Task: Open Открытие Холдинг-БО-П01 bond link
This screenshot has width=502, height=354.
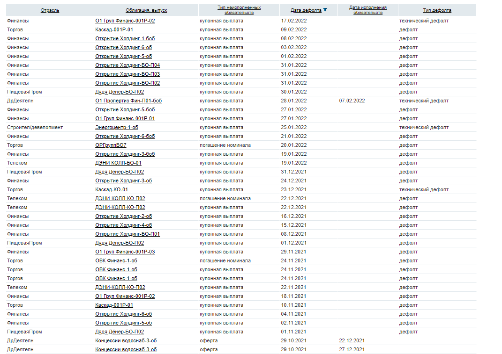Action: click(127, 234)
